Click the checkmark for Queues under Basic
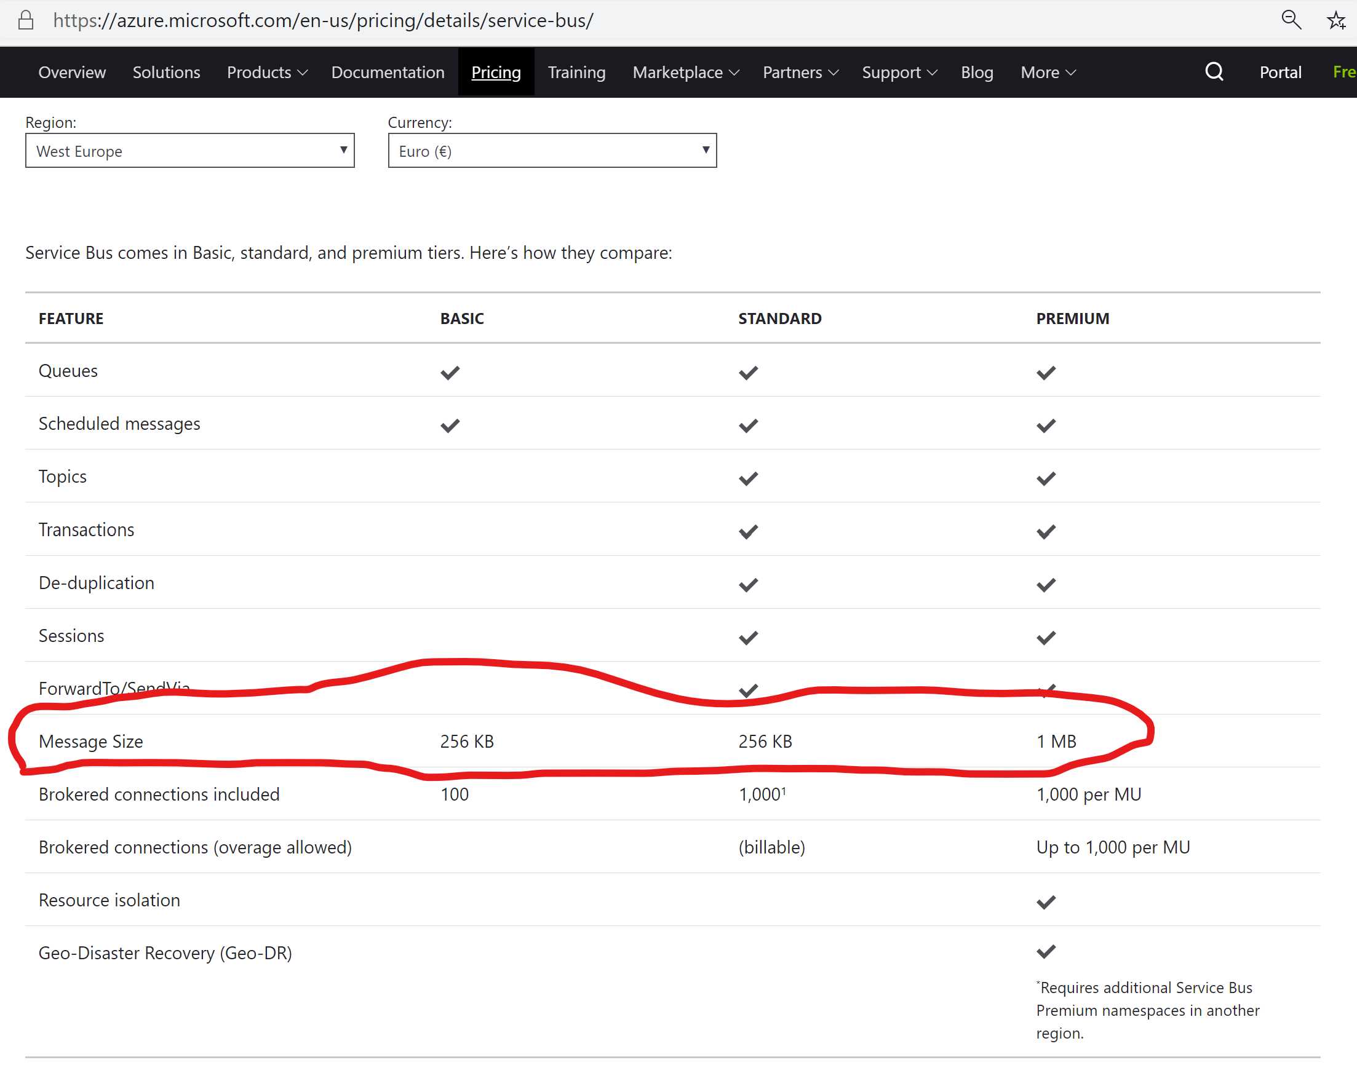Screen dimensions: 1357x1065 [449, 372]
